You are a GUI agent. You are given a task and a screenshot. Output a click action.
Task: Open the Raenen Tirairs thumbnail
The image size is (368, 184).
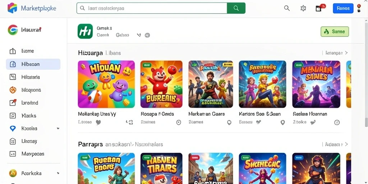coord(161,168)
